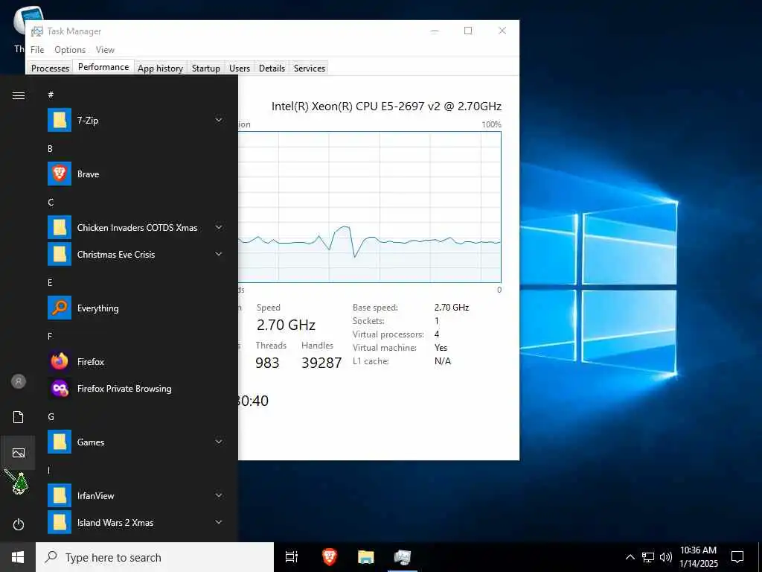Click the volume speaker tray icon

[666, 557]
